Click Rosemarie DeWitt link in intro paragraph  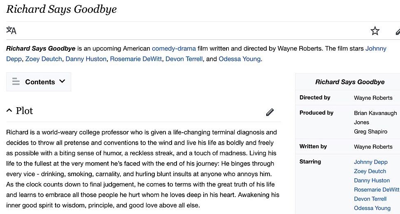135,59
